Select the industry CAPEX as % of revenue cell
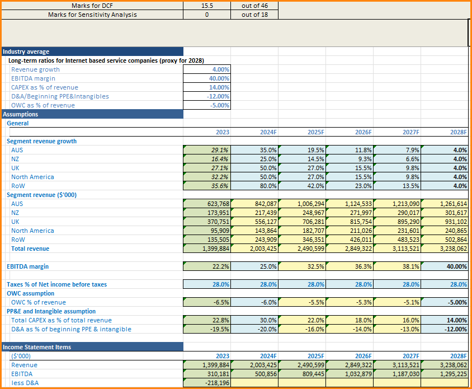472x389 pixels. coord(207,87)
